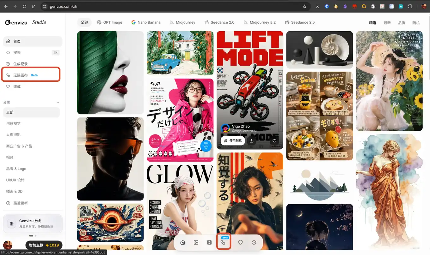The height and width of the screenshot is (255, 430).
Task: Click the Vigo Zhao avatar on the card
Action: 225,128
